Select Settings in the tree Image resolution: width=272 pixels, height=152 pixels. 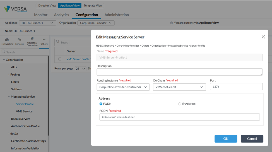tap(16, 89)
